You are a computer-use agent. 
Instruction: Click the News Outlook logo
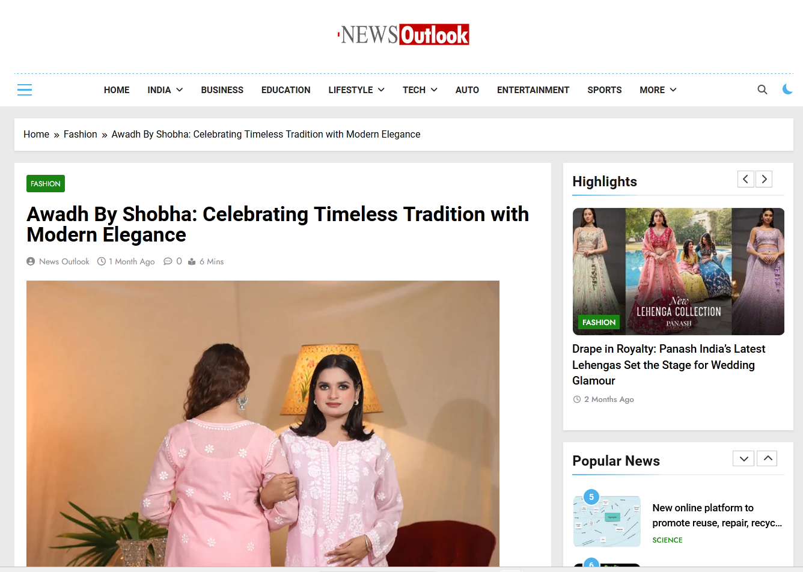click(x=403, y=35)
